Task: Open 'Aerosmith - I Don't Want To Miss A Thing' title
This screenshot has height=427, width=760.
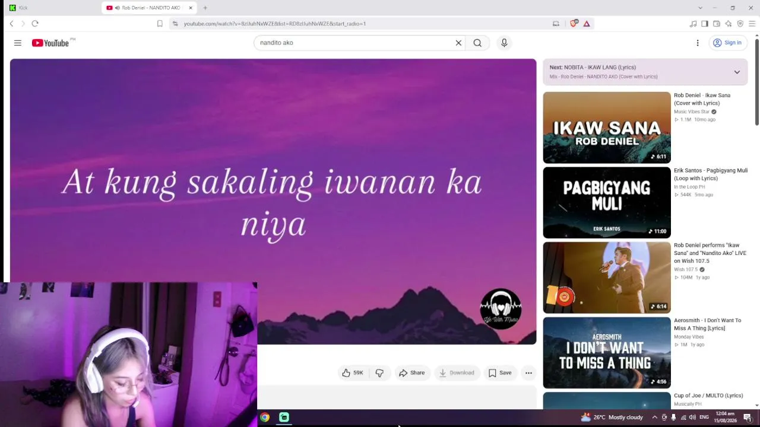Action: pos(708,324)
